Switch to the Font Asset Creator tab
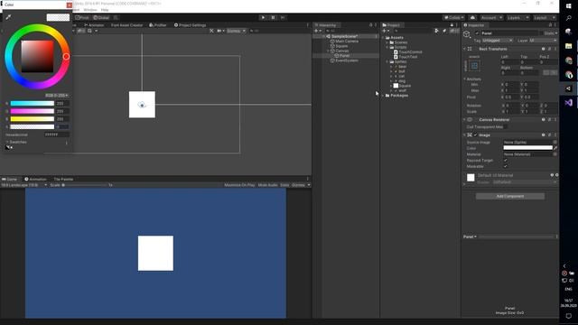Image resolution: width=578 pixels, height=325 pixels. pyautogui.click(x=126, y=25)
